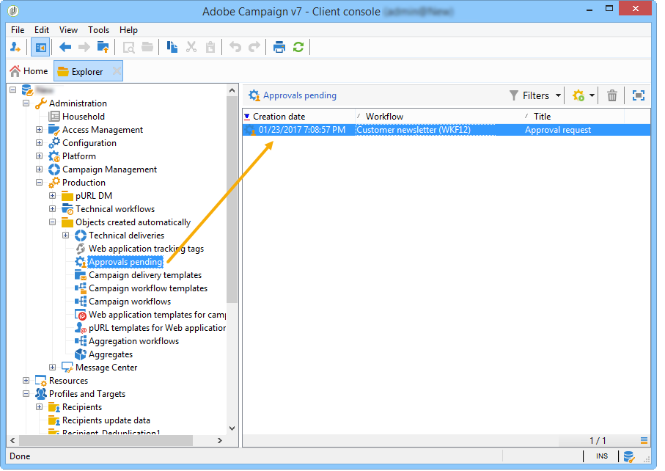Expand the Platform node
The width and height of the screenshot is (665, 471).
39,156
